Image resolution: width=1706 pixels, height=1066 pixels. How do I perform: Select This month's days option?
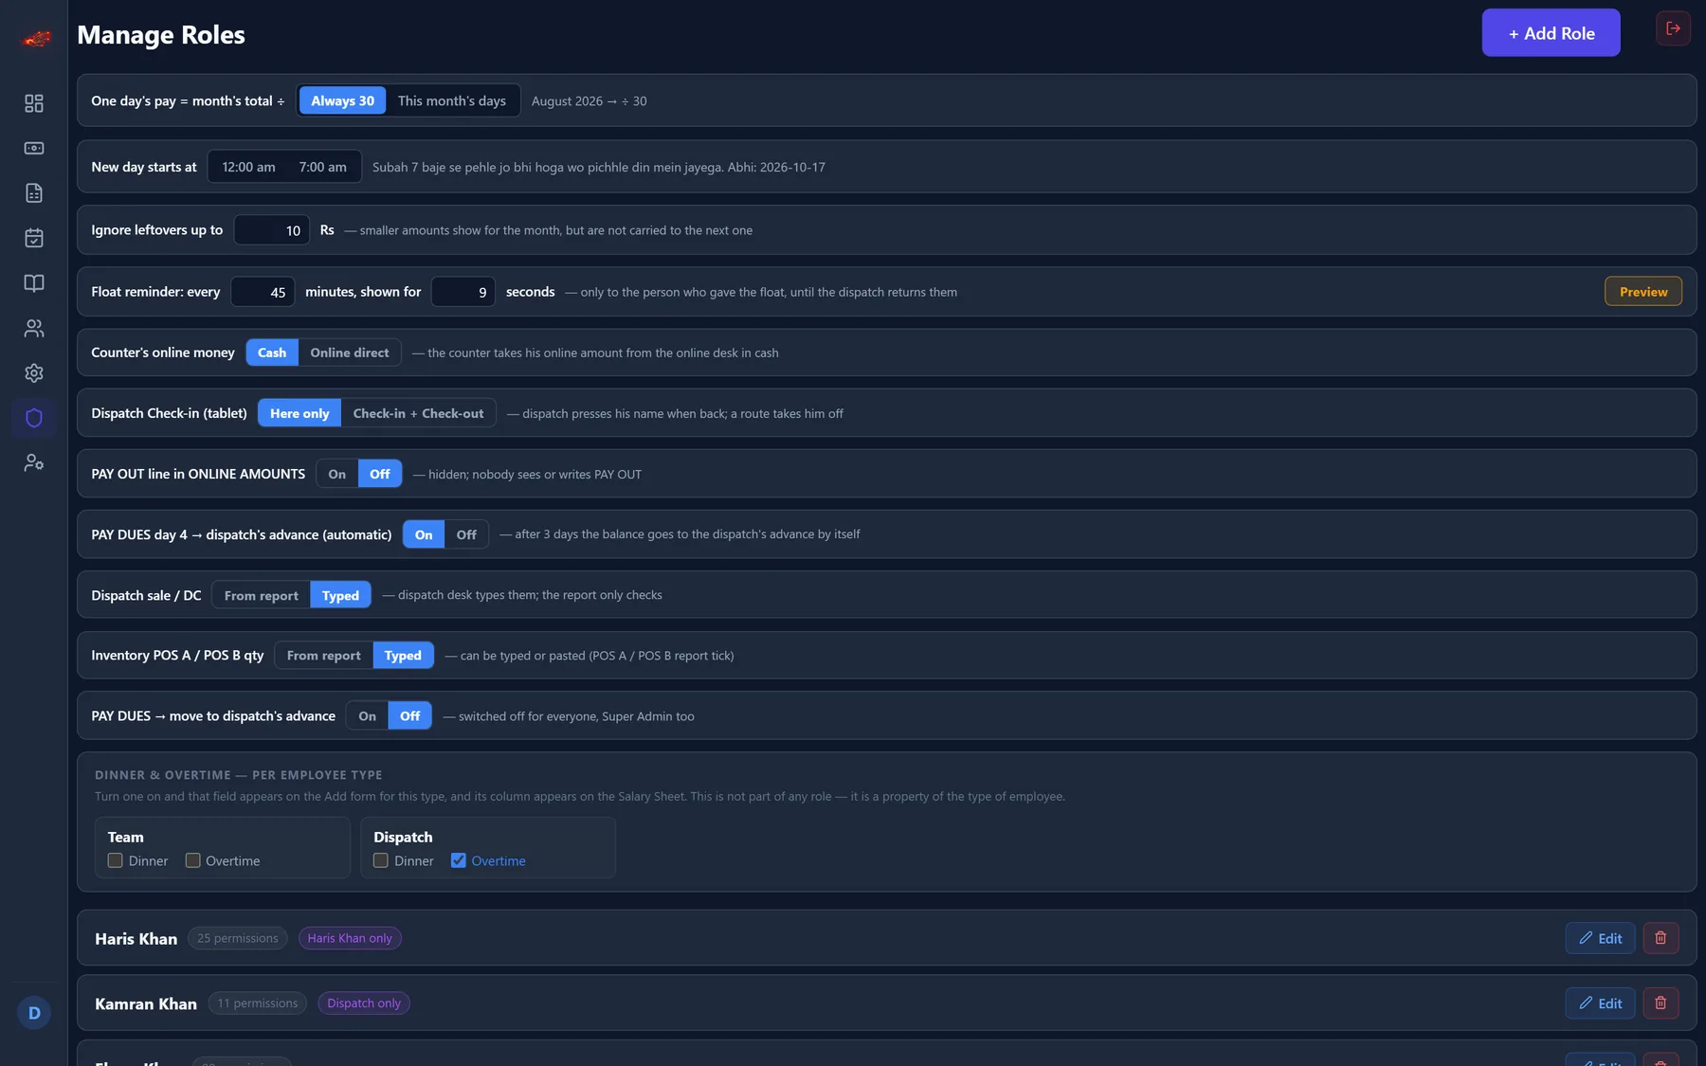tap(452, 100)
